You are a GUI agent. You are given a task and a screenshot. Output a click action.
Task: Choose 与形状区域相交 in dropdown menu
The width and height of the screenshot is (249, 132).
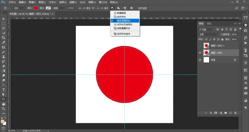point(125,24)
